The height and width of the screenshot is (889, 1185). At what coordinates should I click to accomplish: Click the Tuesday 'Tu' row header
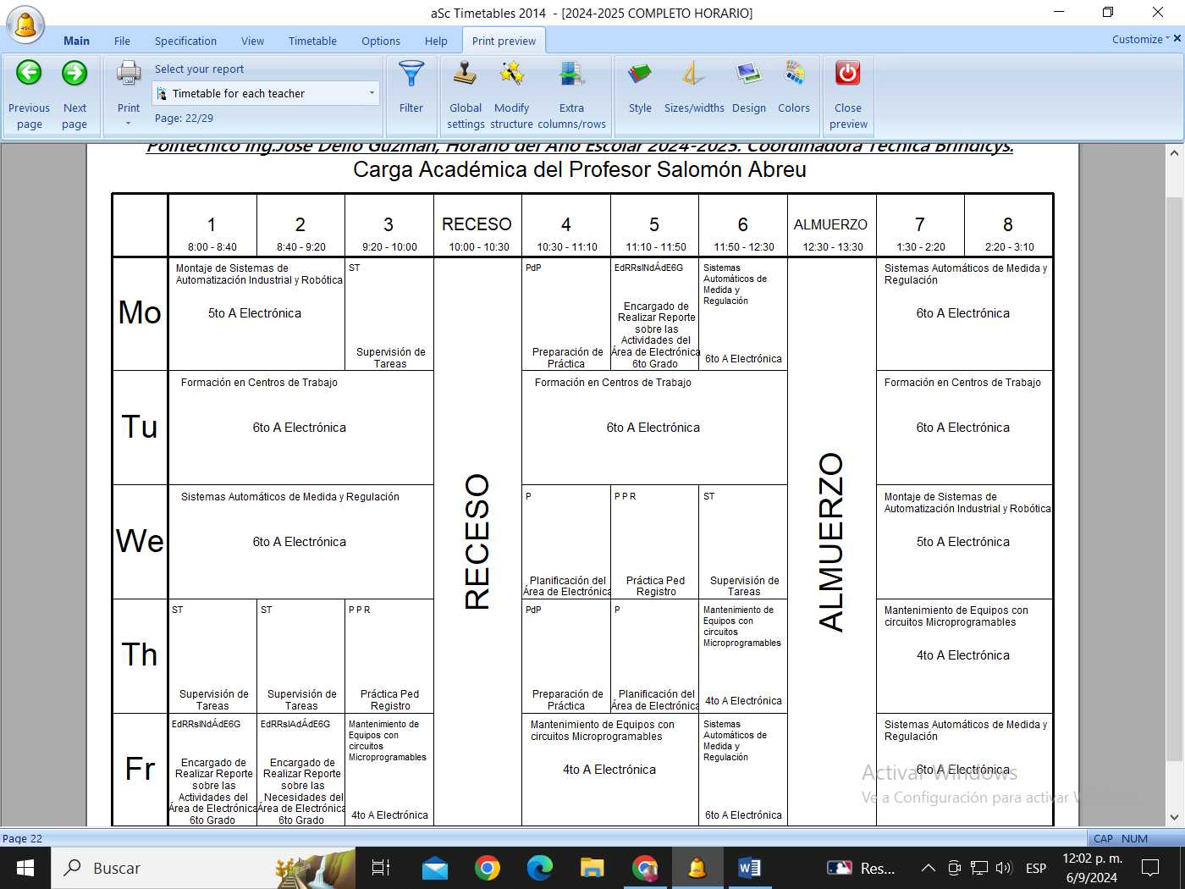click(140, 427)
